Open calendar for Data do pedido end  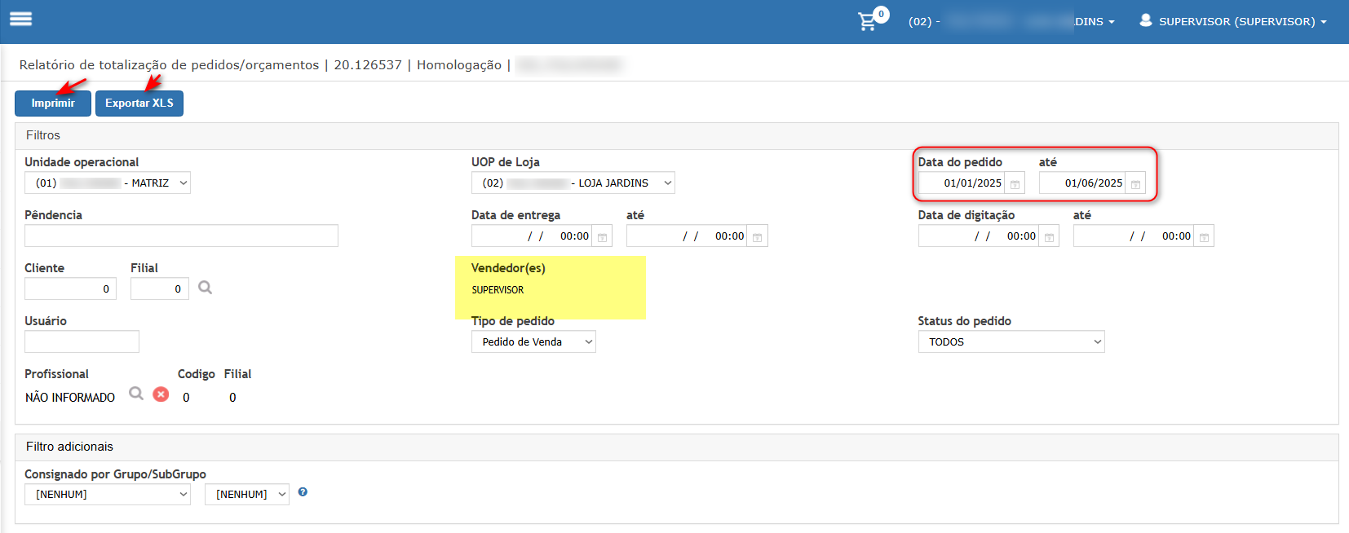1135,184
